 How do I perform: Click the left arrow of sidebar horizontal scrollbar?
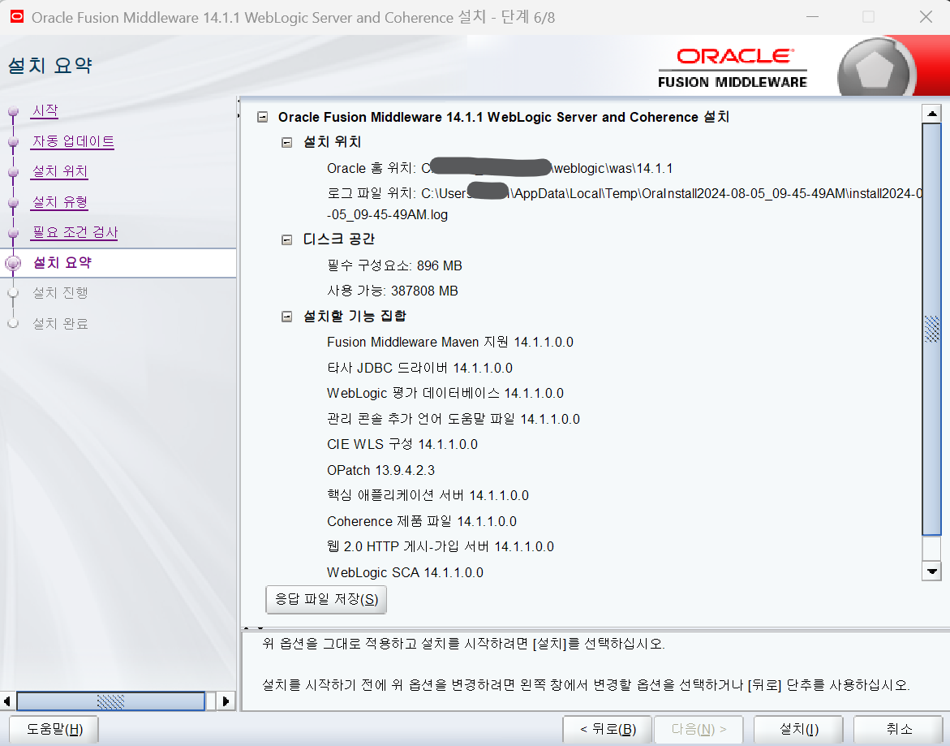(x=6, y=701)
